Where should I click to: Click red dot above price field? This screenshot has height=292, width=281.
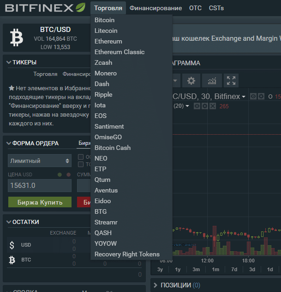(69, 174)
